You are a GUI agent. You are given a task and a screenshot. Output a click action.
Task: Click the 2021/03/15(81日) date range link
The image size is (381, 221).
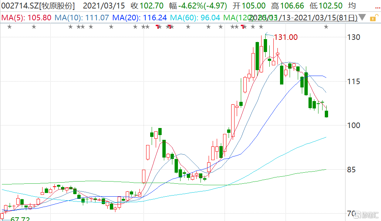303,18
